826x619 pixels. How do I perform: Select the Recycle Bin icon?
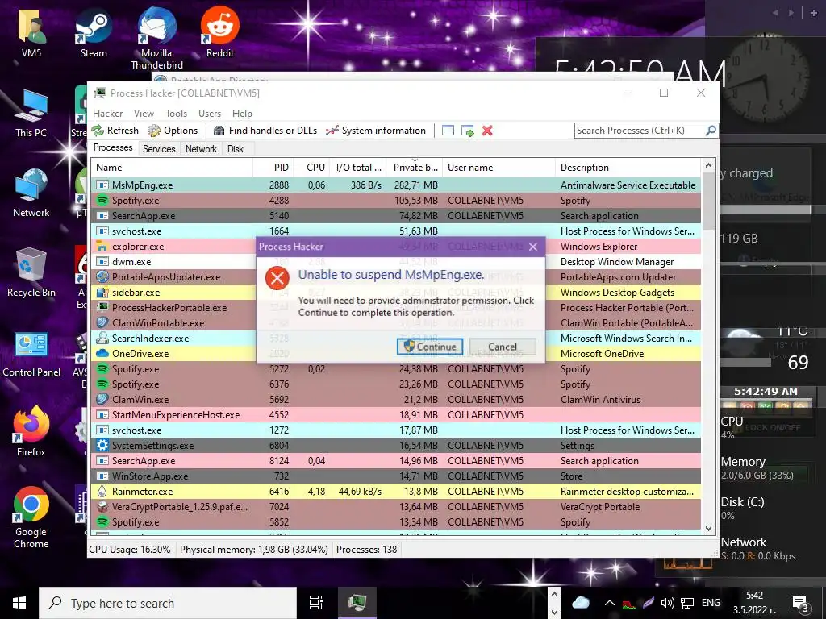point(31,272)
